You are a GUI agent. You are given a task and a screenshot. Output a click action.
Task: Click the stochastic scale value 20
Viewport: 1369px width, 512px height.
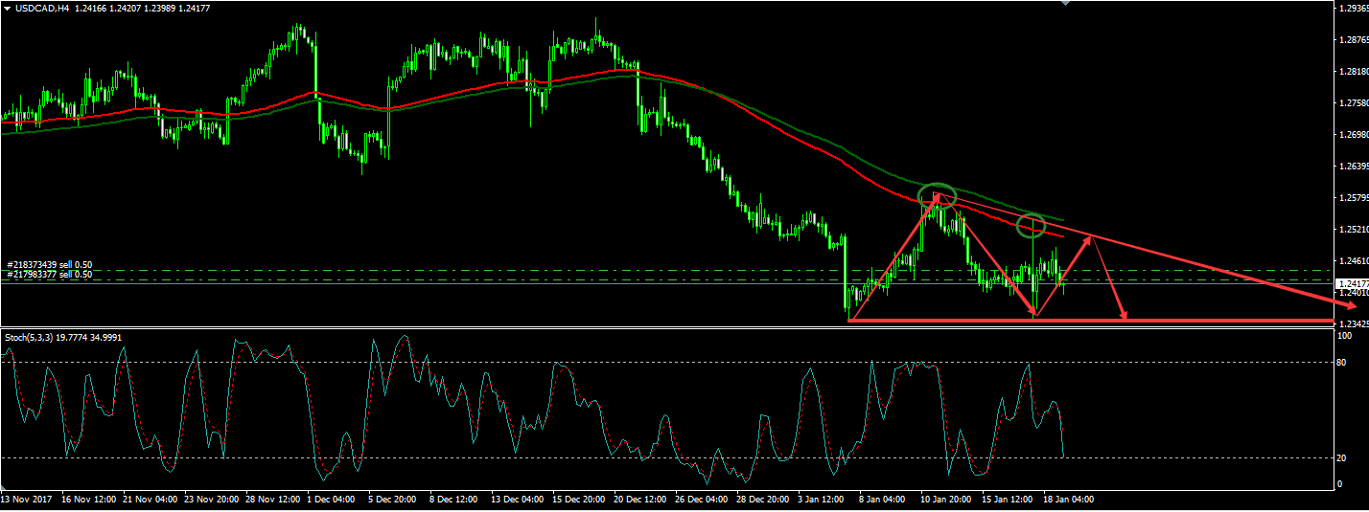click(x=1342, y=458)
